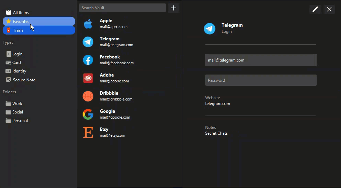Click mail@etsy.com in the list
The height and width of the screenshot is (188, 341).
coord(113,135)
